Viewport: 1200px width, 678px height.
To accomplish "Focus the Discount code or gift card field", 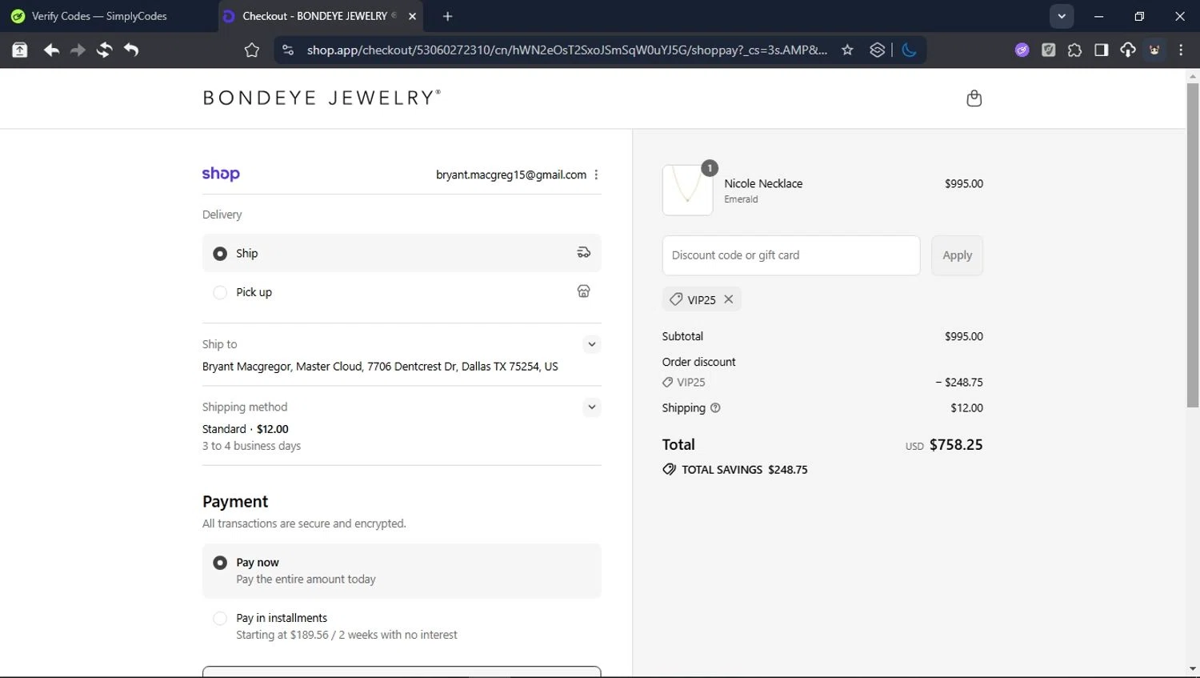I will [791, 255].
